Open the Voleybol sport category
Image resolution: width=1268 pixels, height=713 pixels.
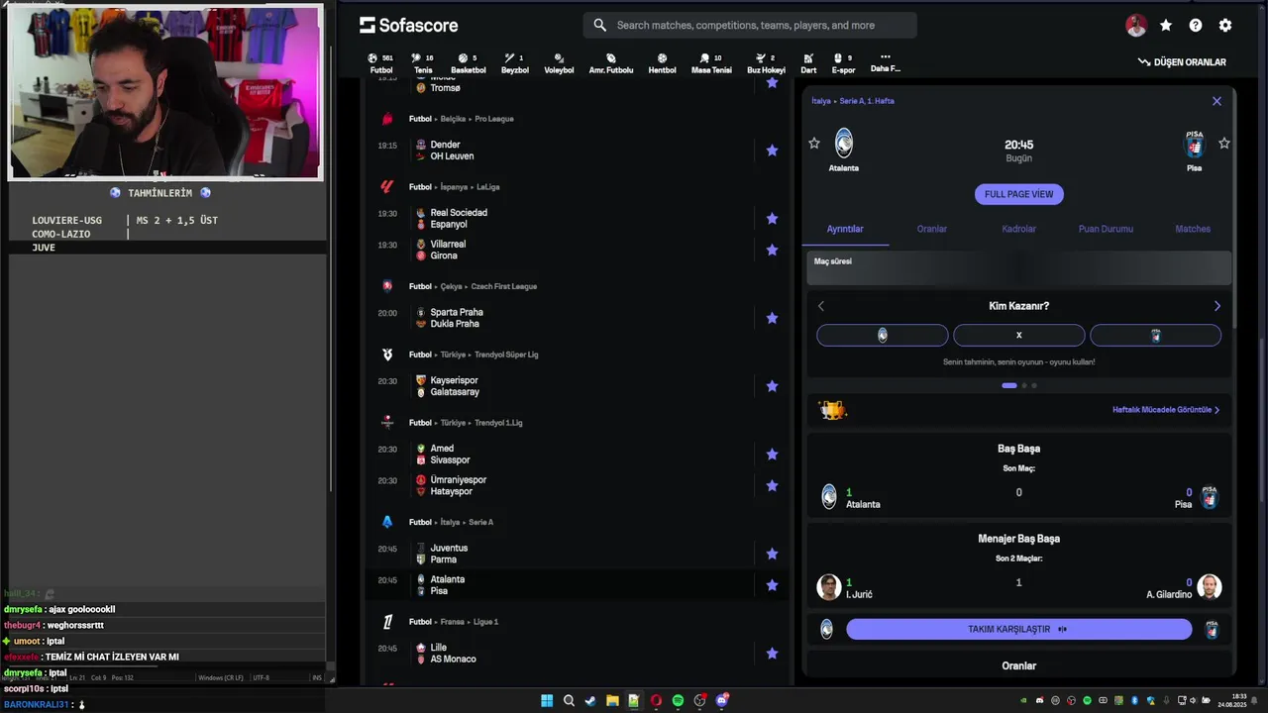coord(559,63)
